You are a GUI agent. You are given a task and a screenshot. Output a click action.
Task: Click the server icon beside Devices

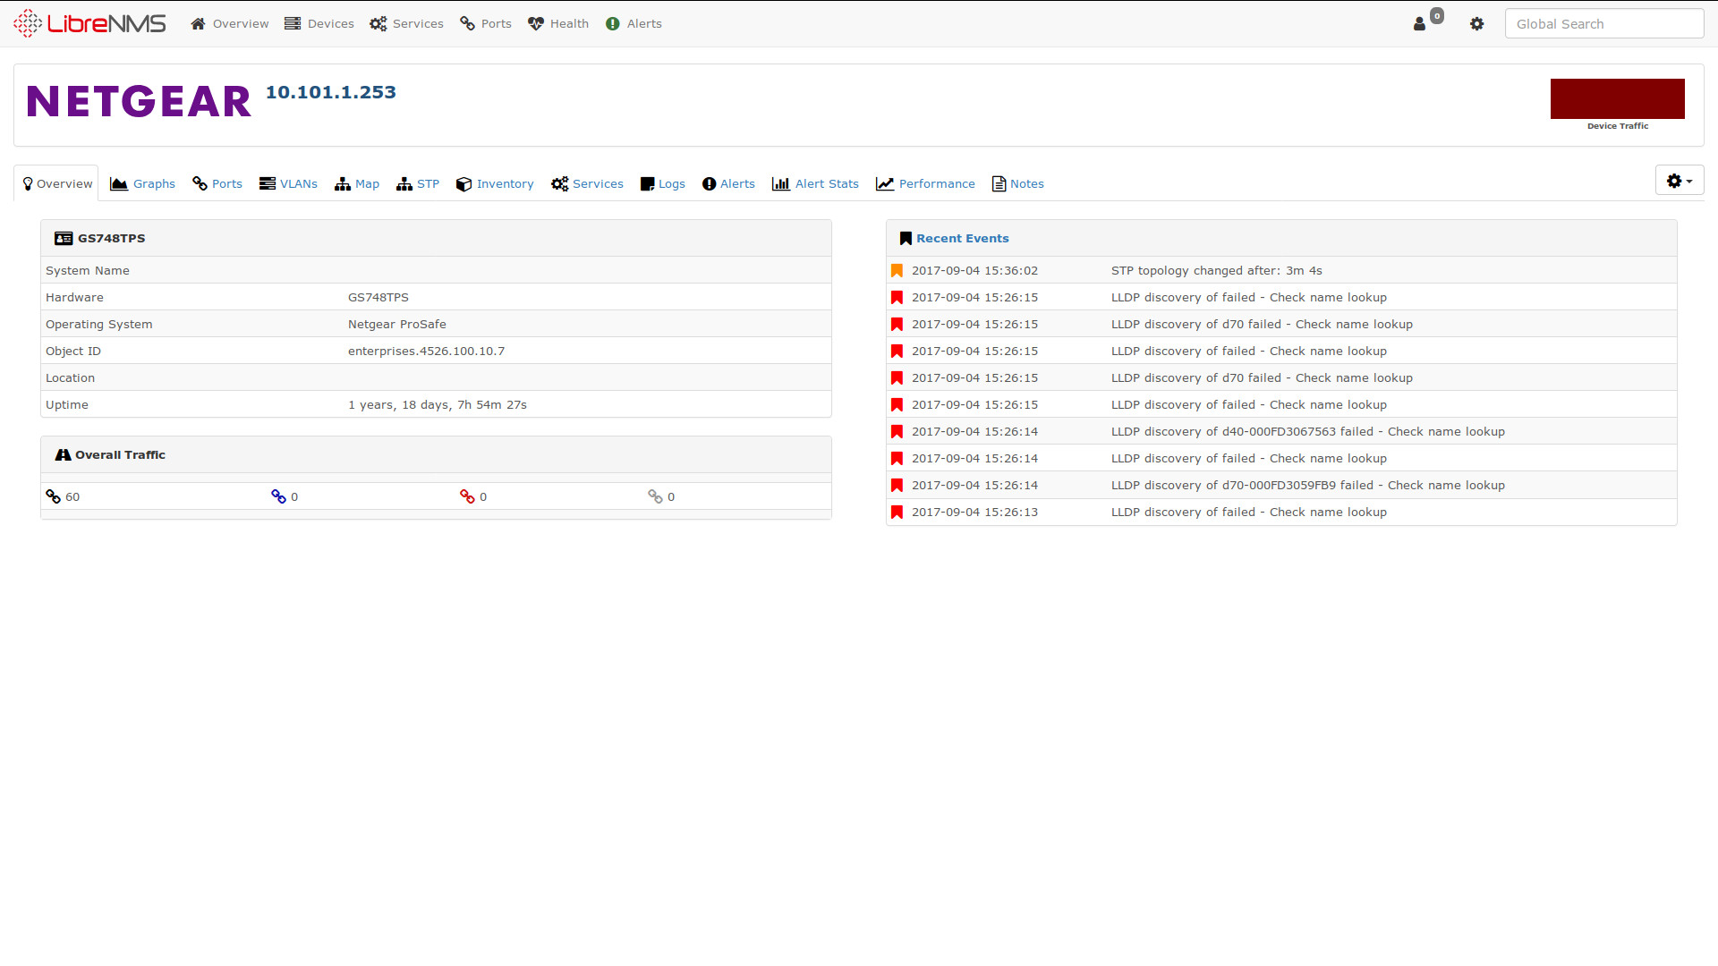(x=293, y=24)
